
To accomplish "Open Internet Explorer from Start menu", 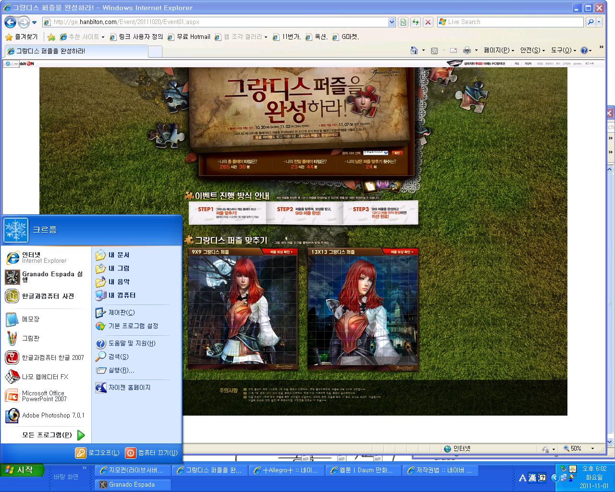I will point(46,258).
